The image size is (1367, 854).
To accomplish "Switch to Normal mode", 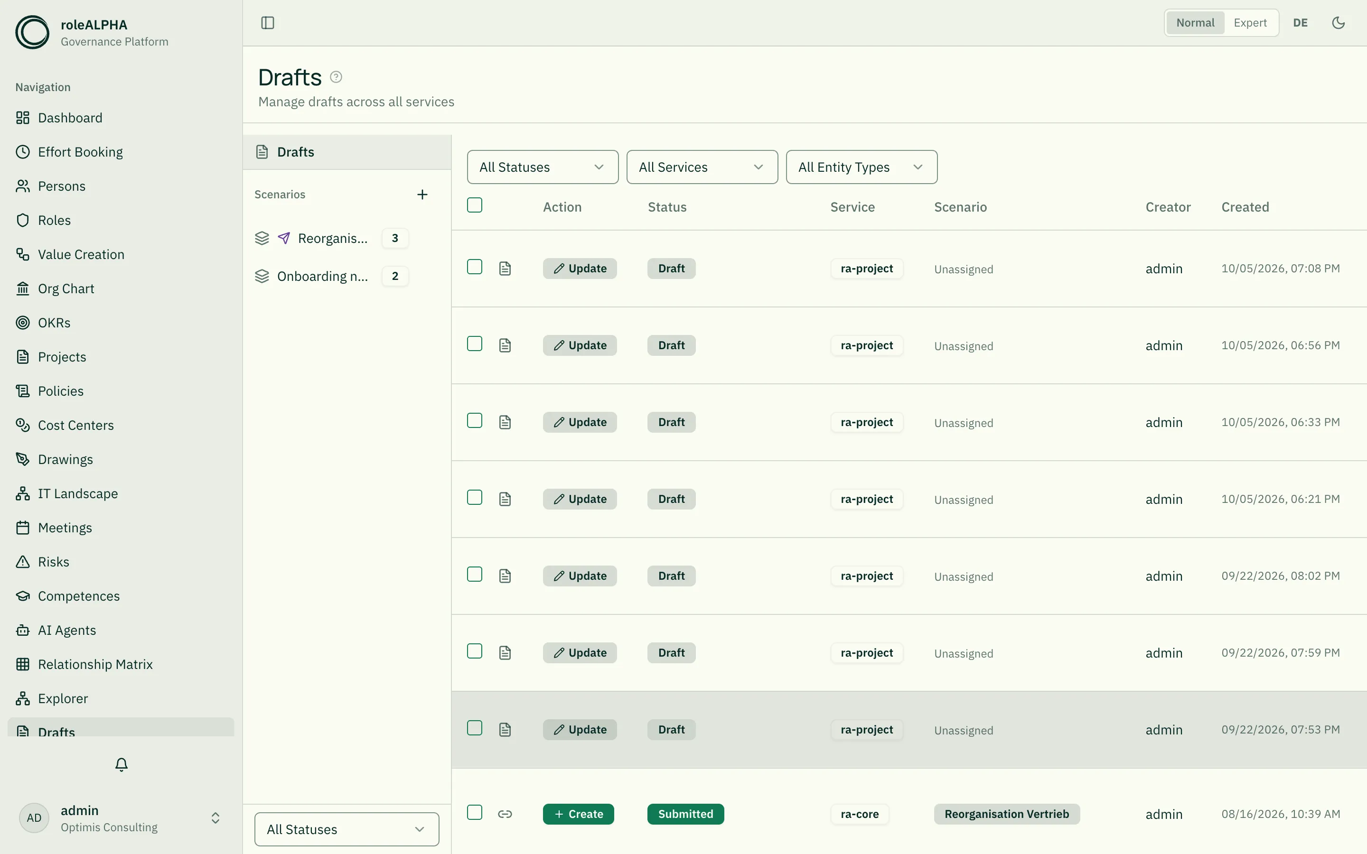I will pos(1195,23).
